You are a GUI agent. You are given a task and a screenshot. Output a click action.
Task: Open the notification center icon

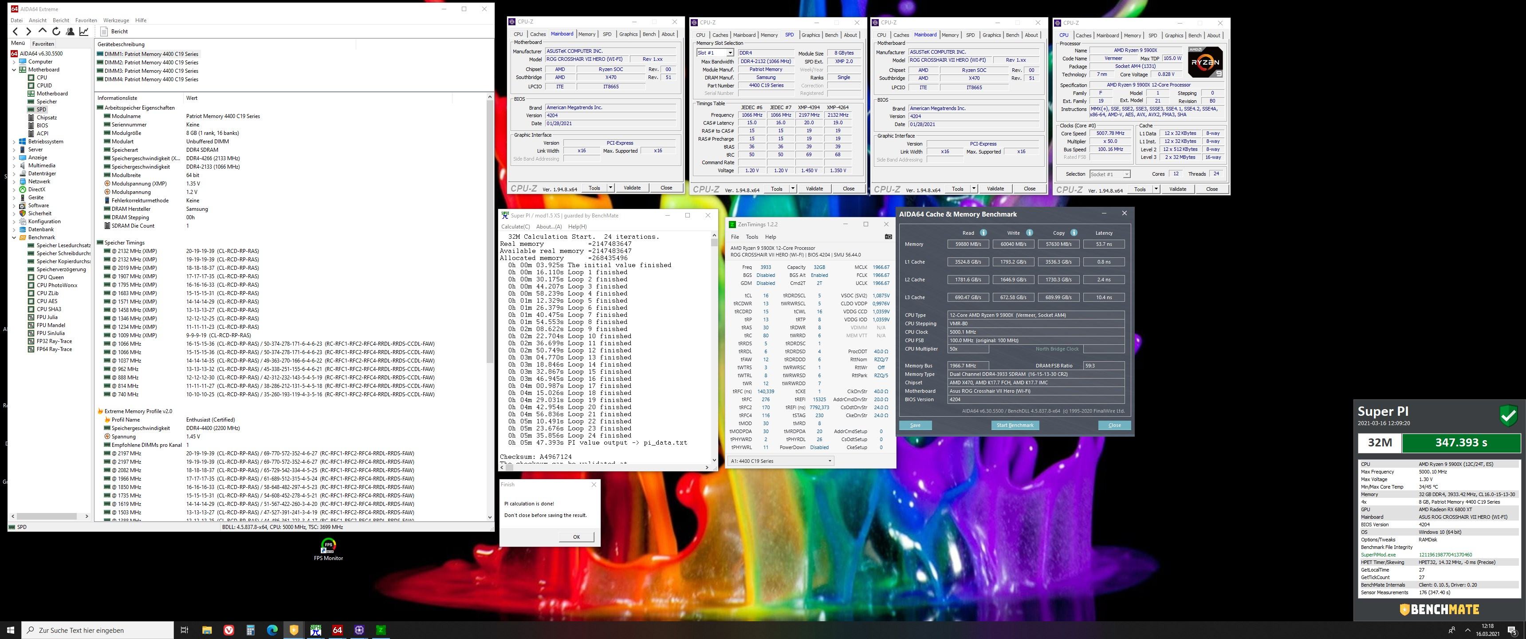(1512, 630)
